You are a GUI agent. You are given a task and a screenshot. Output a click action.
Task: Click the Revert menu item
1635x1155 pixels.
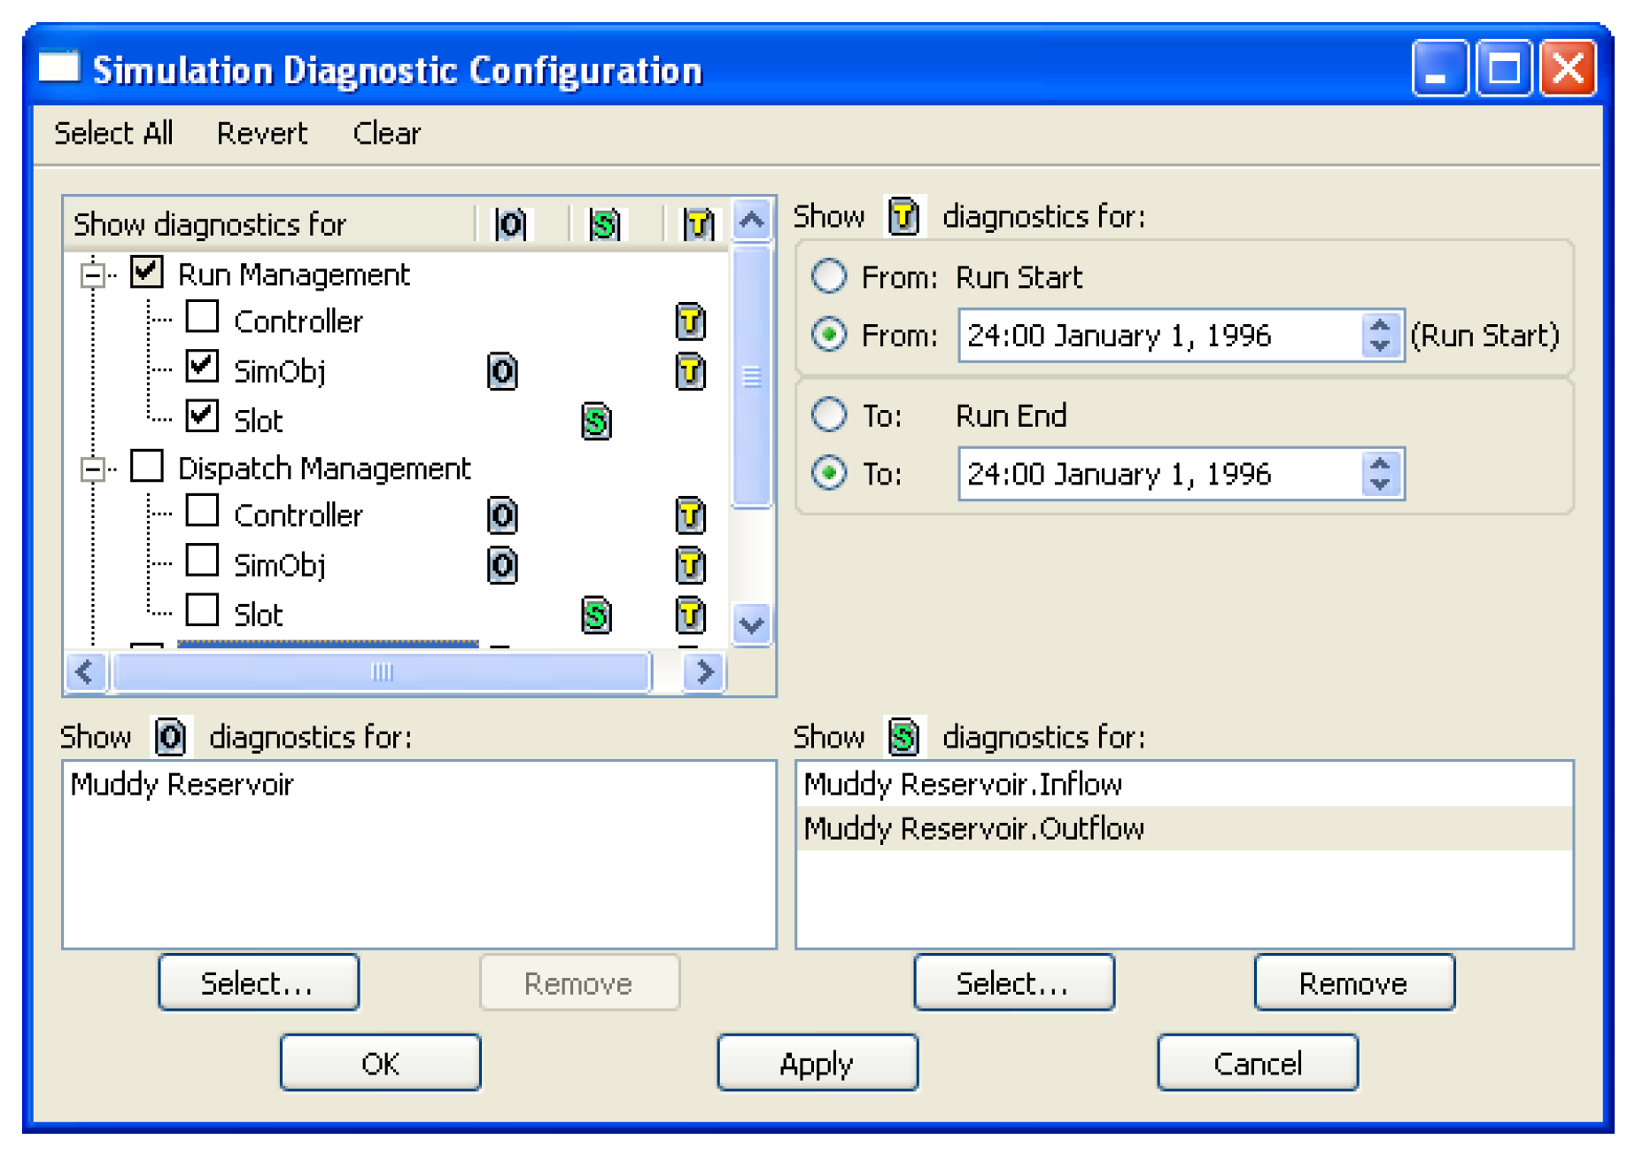[262, 134]
